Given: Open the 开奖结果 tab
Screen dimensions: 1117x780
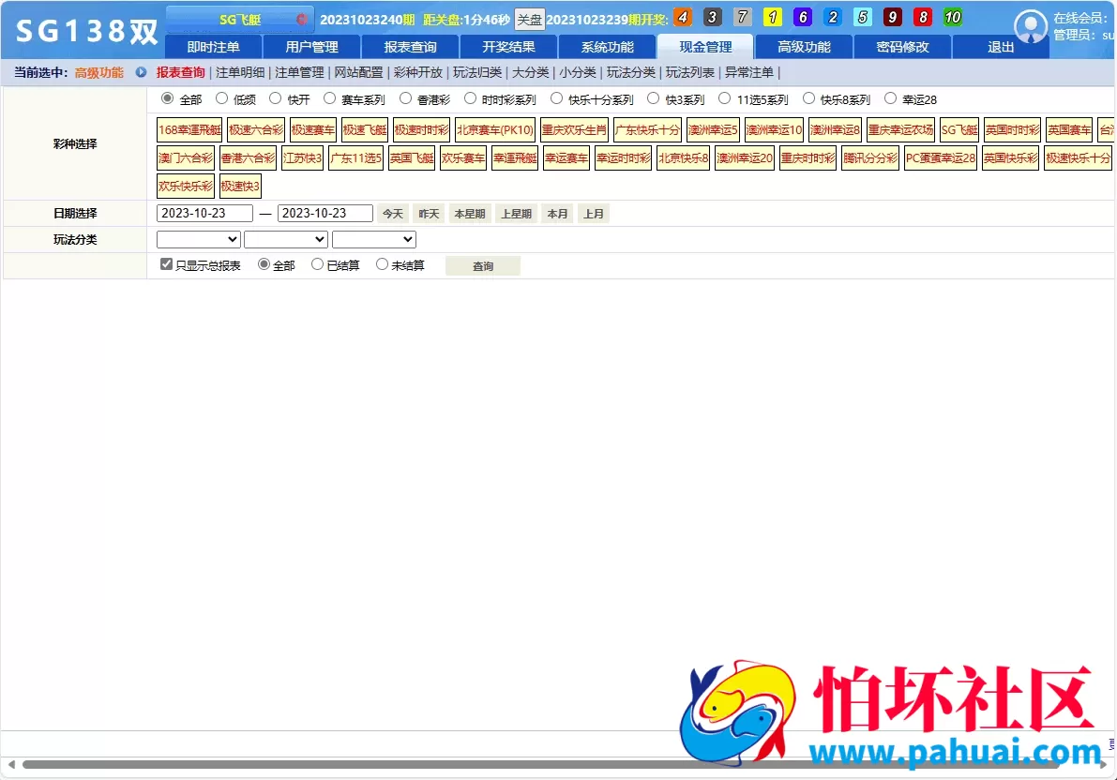Looking at the screenshot, I should coord(508,47).
